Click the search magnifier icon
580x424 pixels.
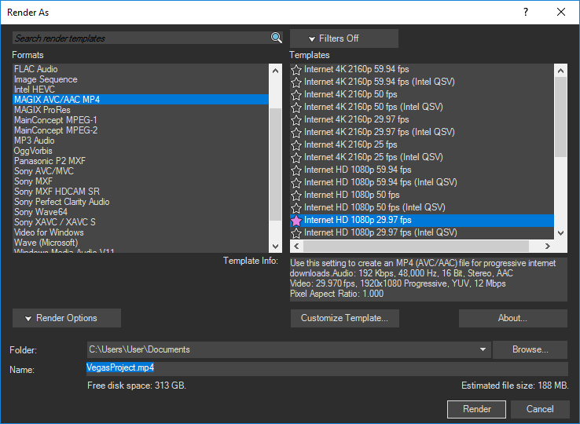point(277,38)
